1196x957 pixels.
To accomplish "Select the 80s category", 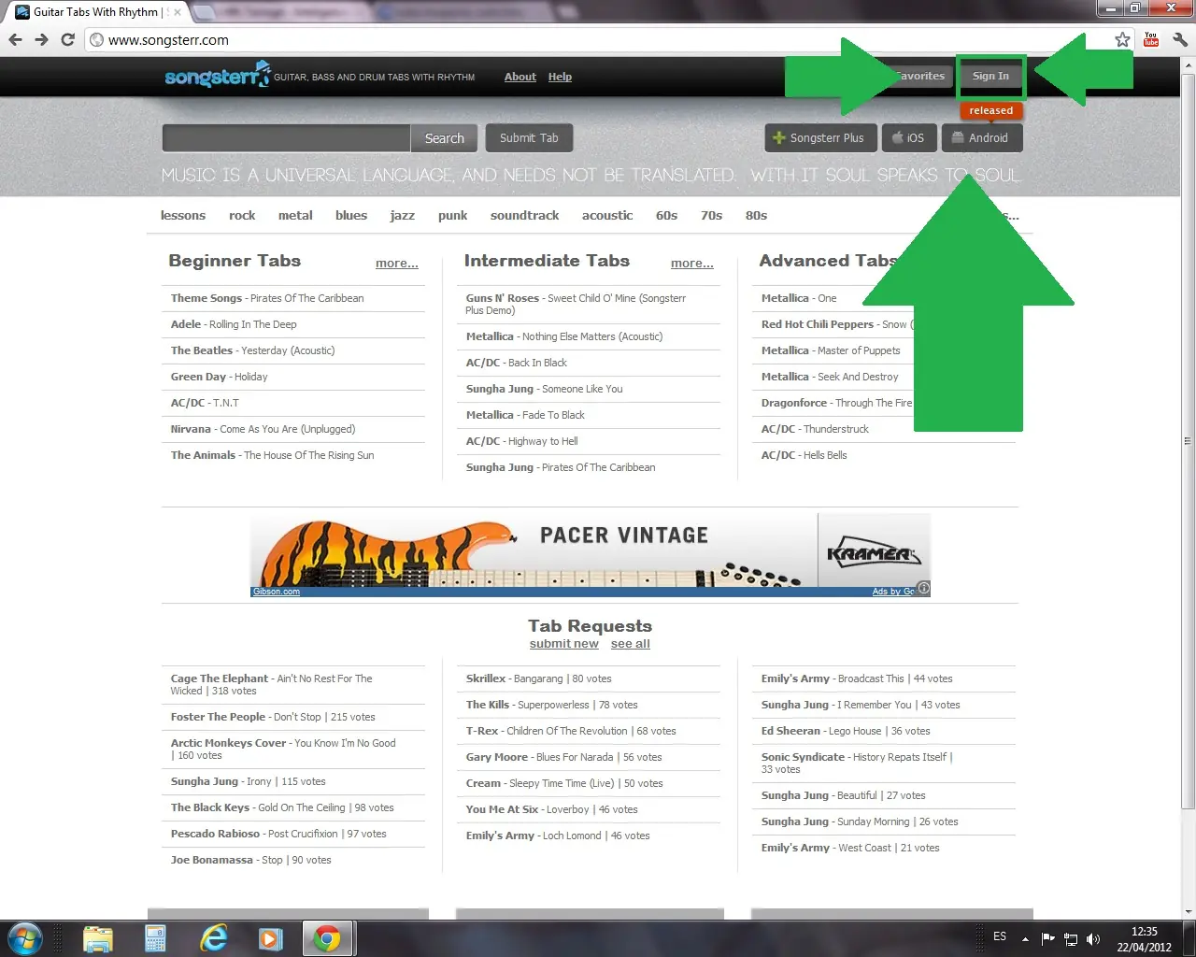I will tap(756, 215).
